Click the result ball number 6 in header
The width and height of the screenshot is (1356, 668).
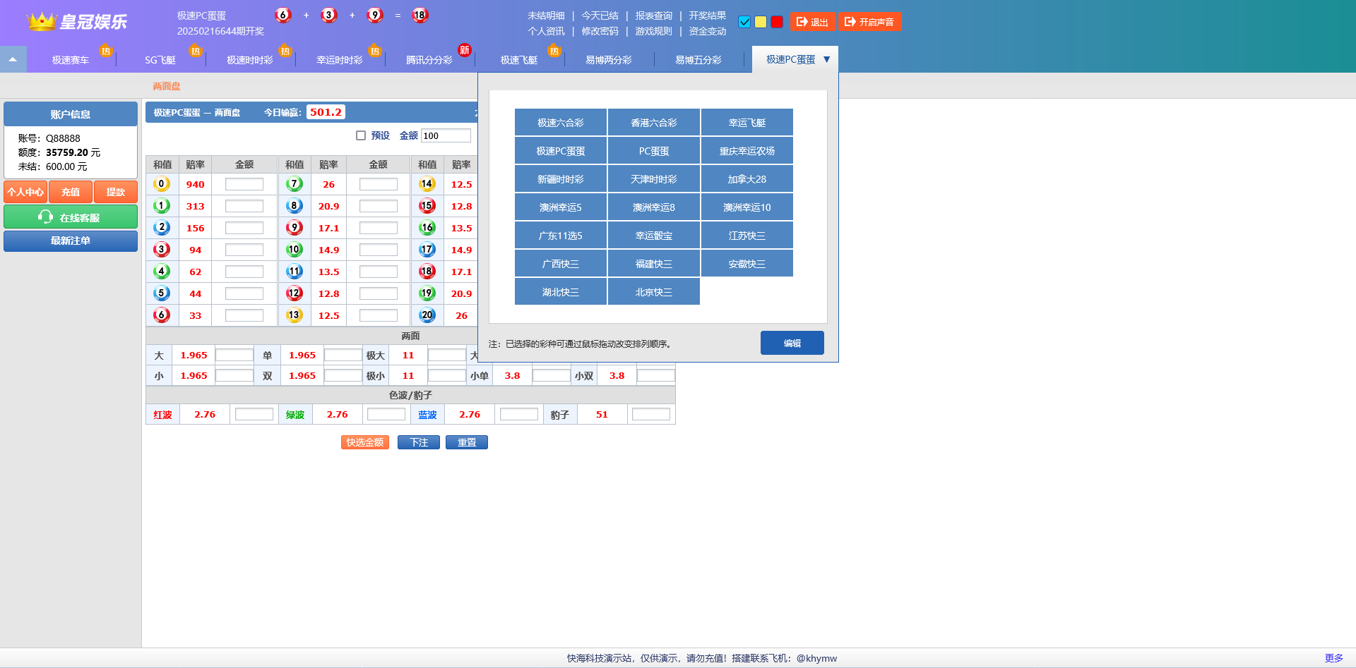282,15
